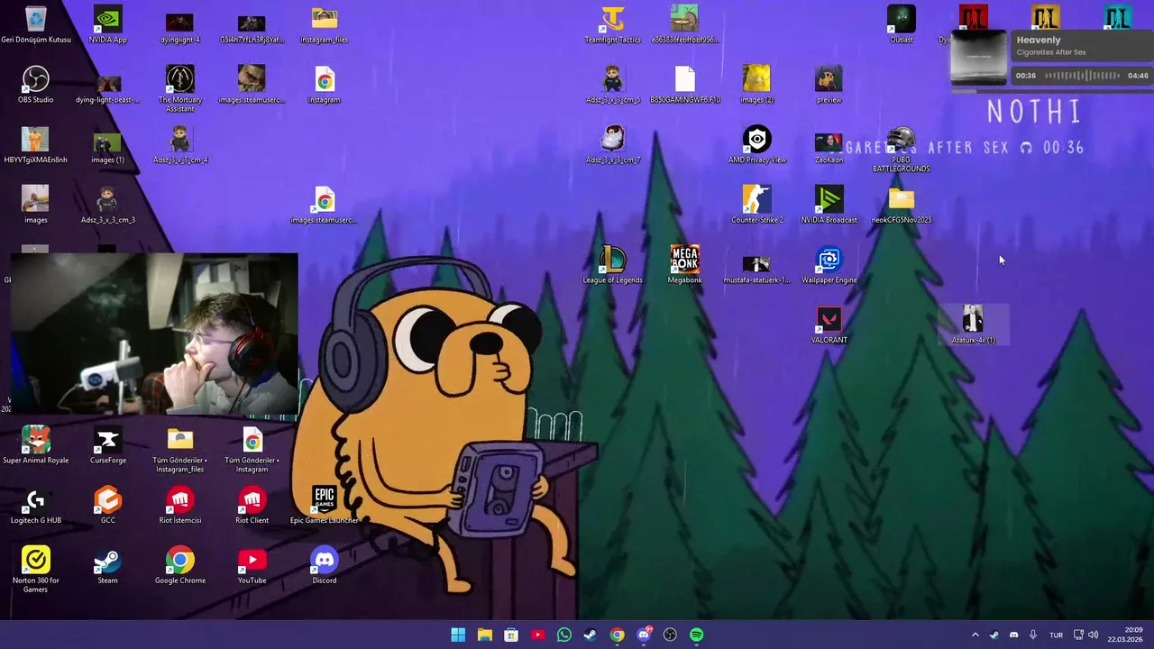Viewport: 1154px width, 649px height.
Task: Open the network icon in system tray
Action: coord(1078,635)
